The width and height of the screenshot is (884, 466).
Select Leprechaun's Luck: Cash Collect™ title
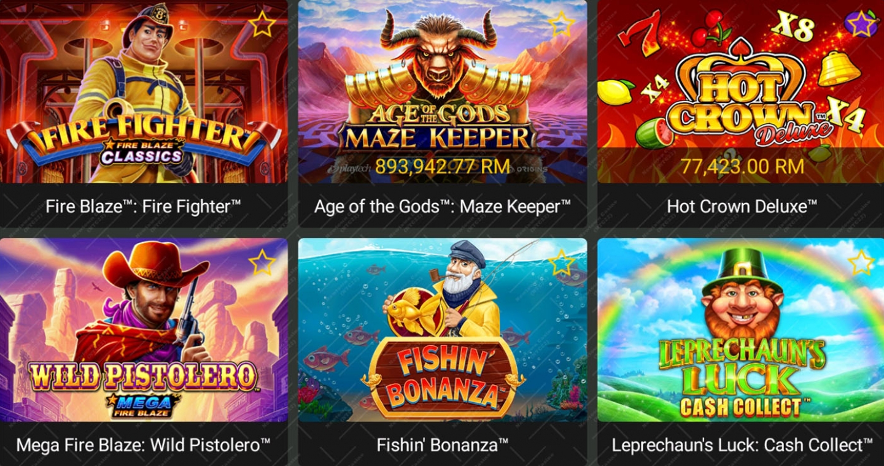coord(742,445)
